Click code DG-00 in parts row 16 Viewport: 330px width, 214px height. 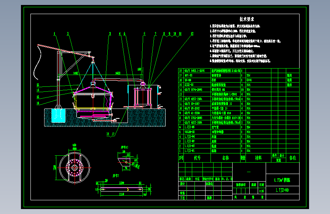point(188,80)
